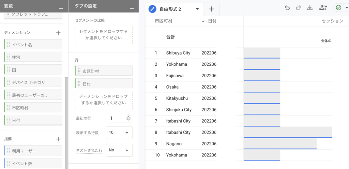Viewport: 349px width, 169px height.
Task: Click the 利用ユーザー metric chip
Action: (x=33, y=151)
